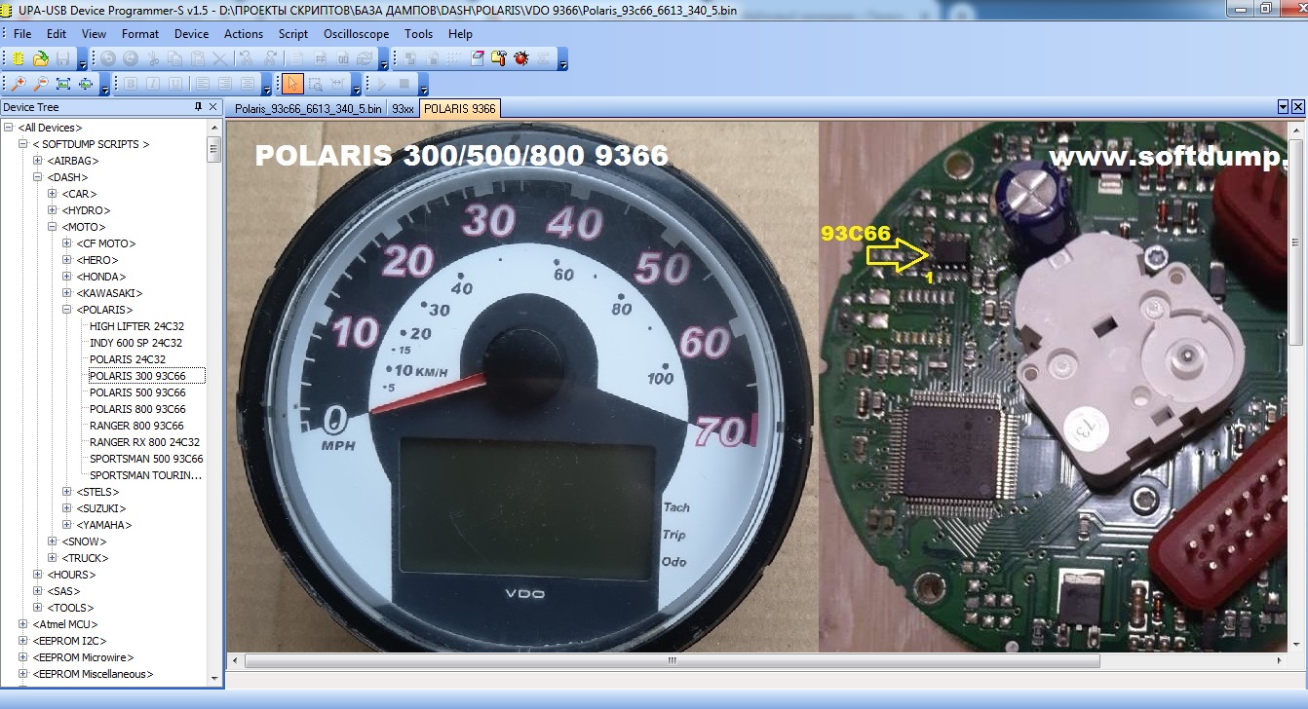Screen dimensions: 1308x709
Task: Click the Device Tree vertical scrollbar thumb
Action: tap(213, 149)
